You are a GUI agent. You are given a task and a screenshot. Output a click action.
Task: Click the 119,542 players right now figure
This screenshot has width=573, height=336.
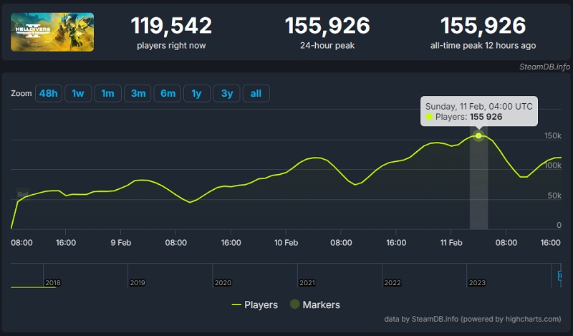171,27
